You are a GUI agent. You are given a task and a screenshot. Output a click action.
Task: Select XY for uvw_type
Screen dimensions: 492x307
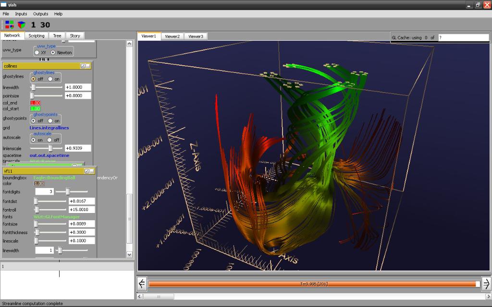tap(37, 52)
